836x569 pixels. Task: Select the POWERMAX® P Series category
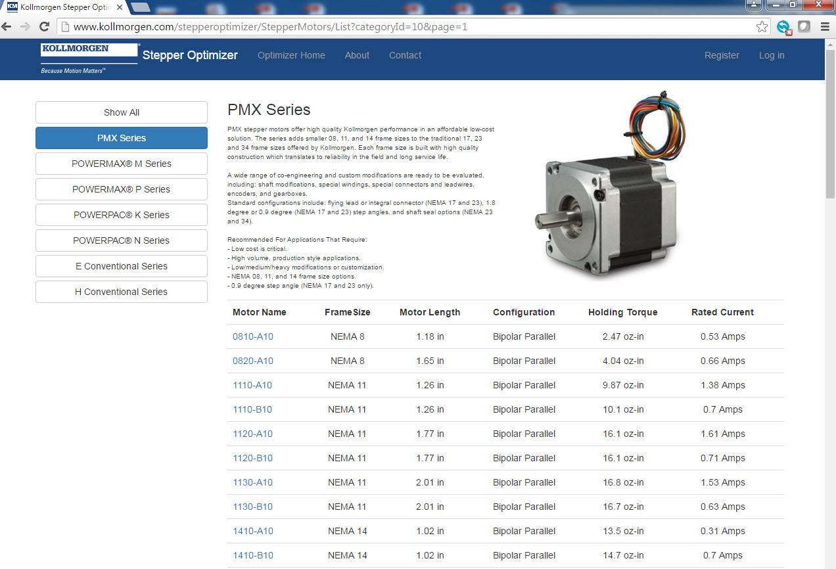[122, 189]
